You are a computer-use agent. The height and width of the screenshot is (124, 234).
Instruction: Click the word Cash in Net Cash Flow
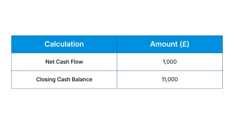63,62
